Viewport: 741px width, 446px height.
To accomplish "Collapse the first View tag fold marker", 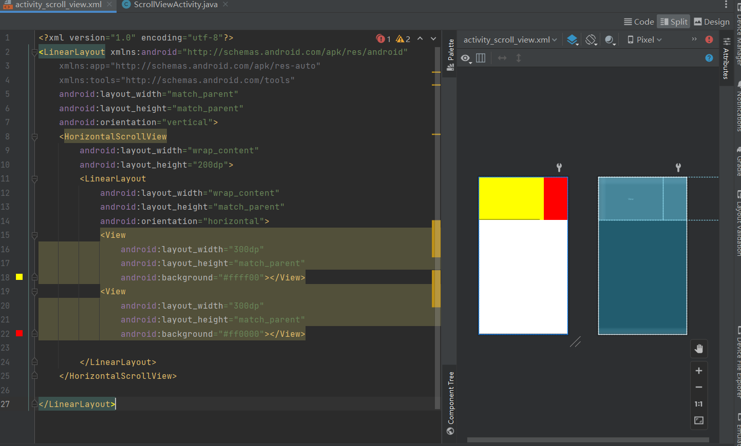I will [34, 235].
